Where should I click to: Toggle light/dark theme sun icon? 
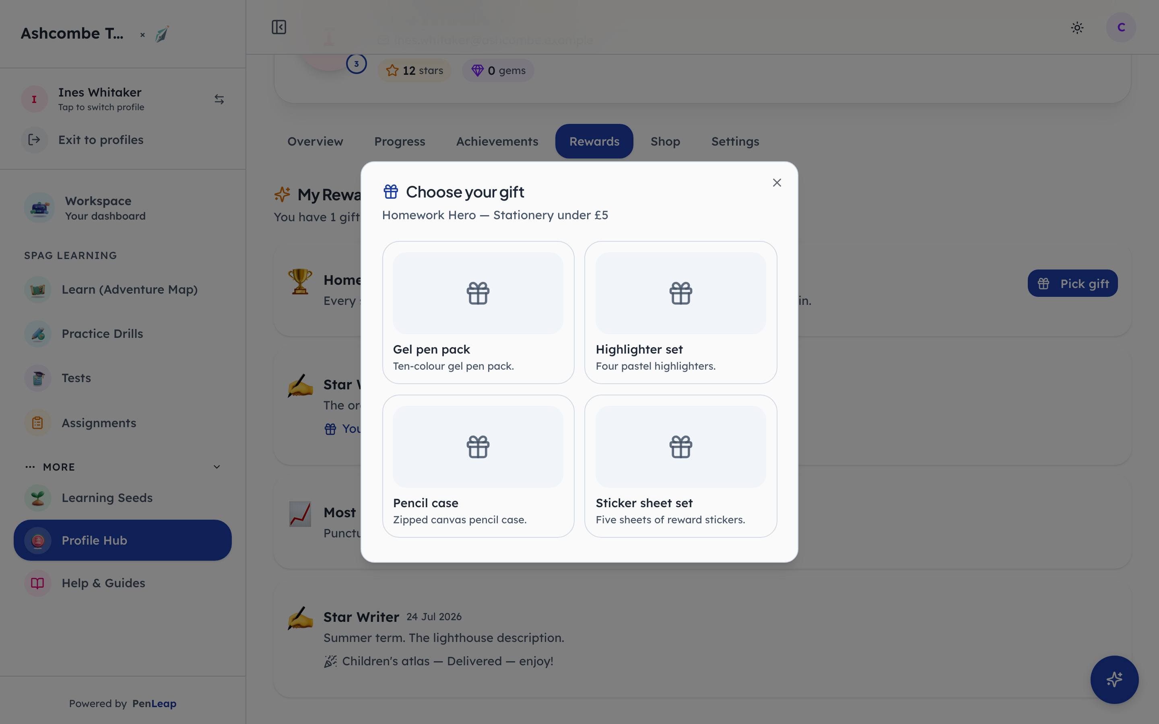pos(1077,28)
